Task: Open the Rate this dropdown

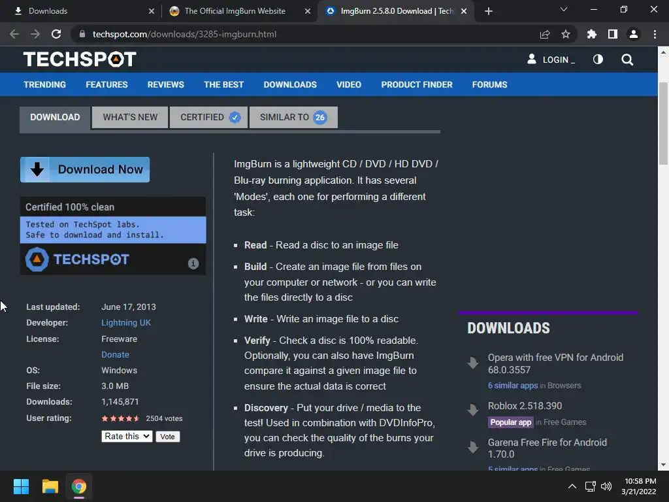Action: (127, 436)
